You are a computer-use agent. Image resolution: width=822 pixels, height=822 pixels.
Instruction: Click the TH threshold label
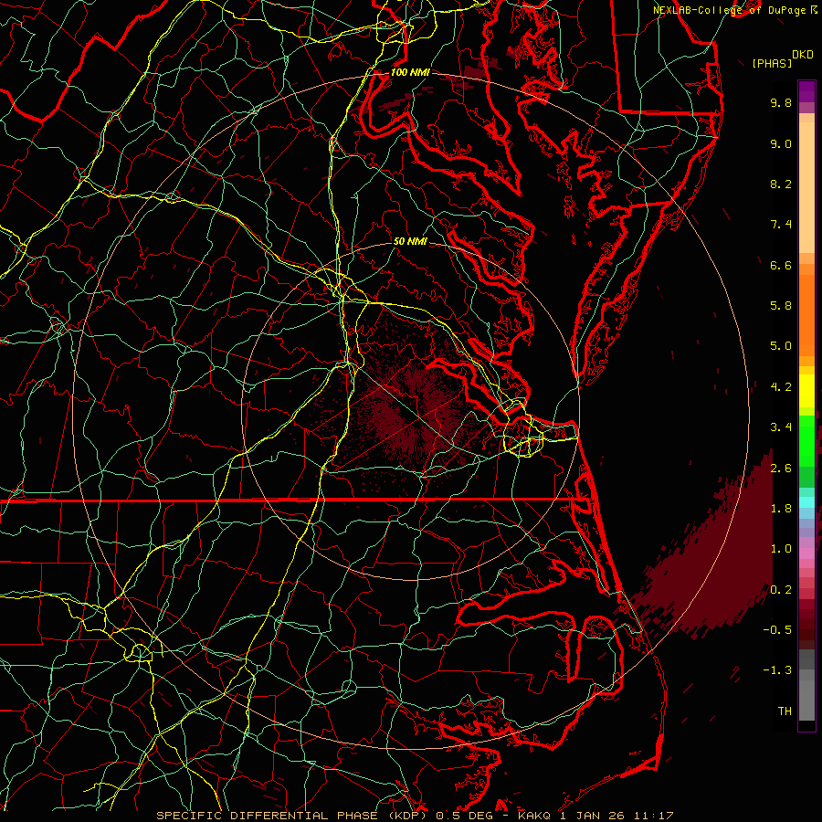(785, 711)
